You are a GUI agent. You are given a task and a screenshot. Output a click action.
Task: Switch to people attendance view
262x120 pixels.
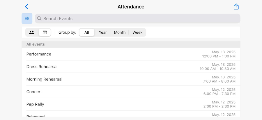click(x=32, y=32)
